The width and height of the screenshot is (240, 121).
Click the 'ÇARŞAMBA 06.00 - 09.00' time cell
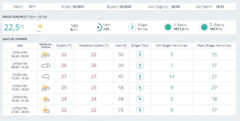click(x=20, y=54)
